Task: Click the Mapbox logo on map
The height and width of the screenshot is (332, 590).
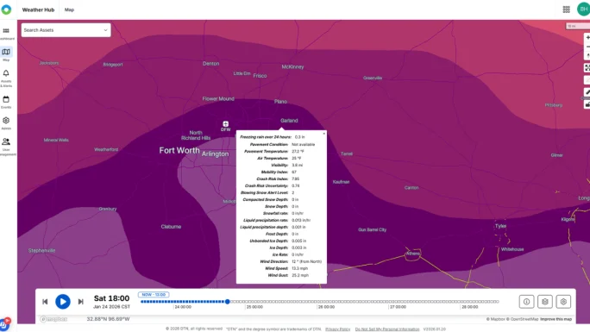Action: (53, 319)
